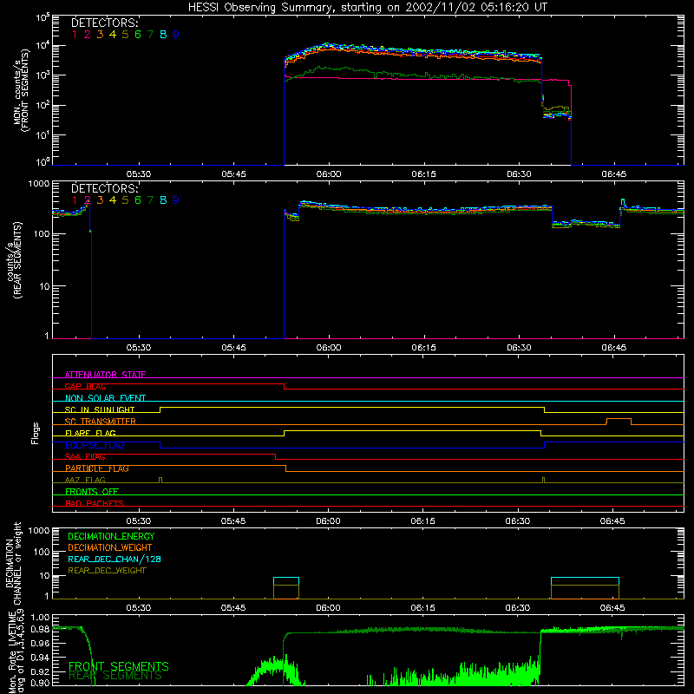Image resolution: width=694 pixels, height=694 pixels.
Task: Click DECIMATION_ENERGY legend entry
Action: point(111,536)
